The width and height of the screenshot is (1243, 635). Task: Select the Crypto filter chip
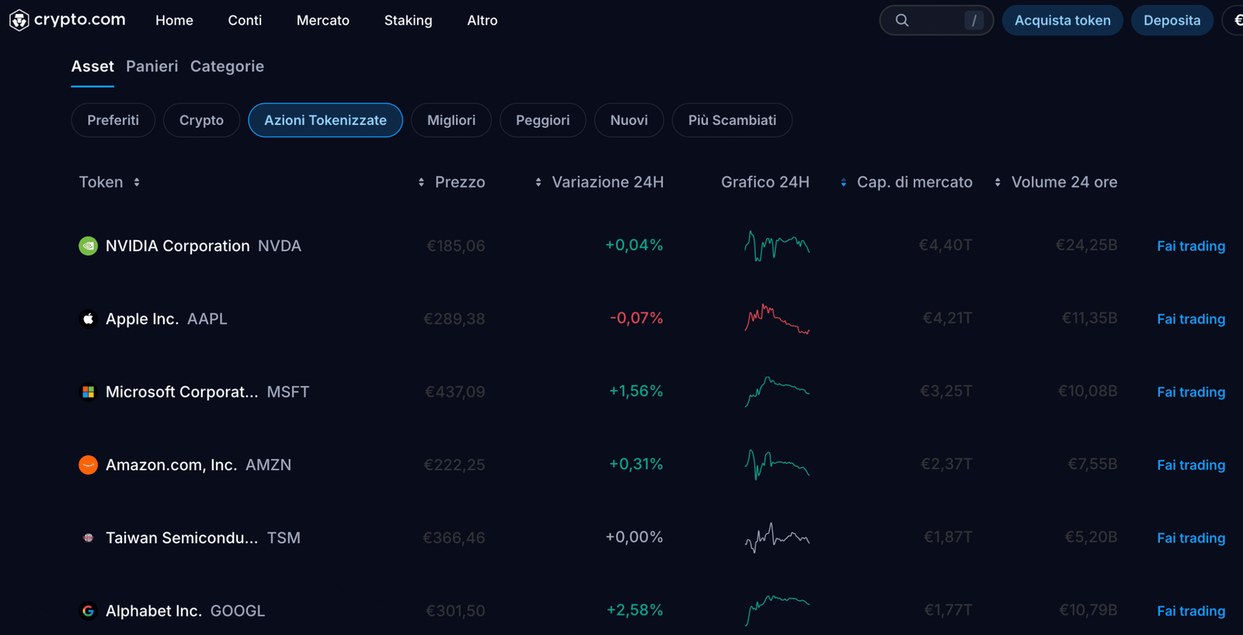coord(201,120)
